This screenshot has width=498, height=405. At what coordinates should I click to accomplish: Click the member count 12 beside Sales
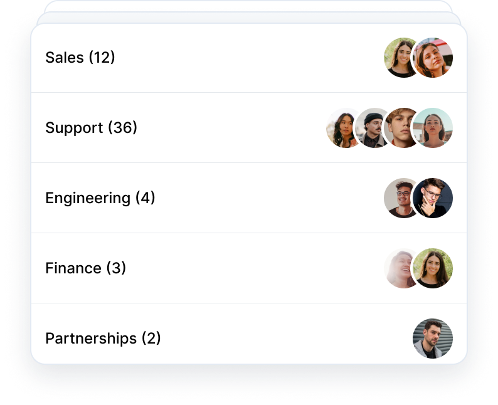[102, 58]
